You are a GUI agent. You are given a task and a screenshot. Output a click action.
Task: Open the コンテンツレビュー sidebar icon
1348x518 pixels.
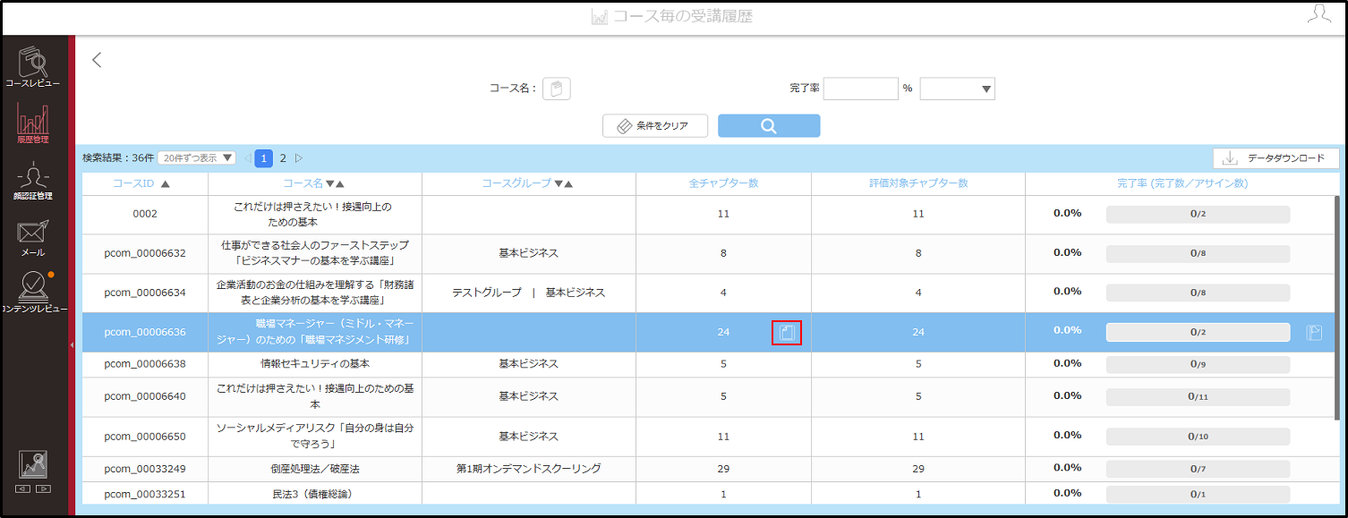click(x=33, y=293)
